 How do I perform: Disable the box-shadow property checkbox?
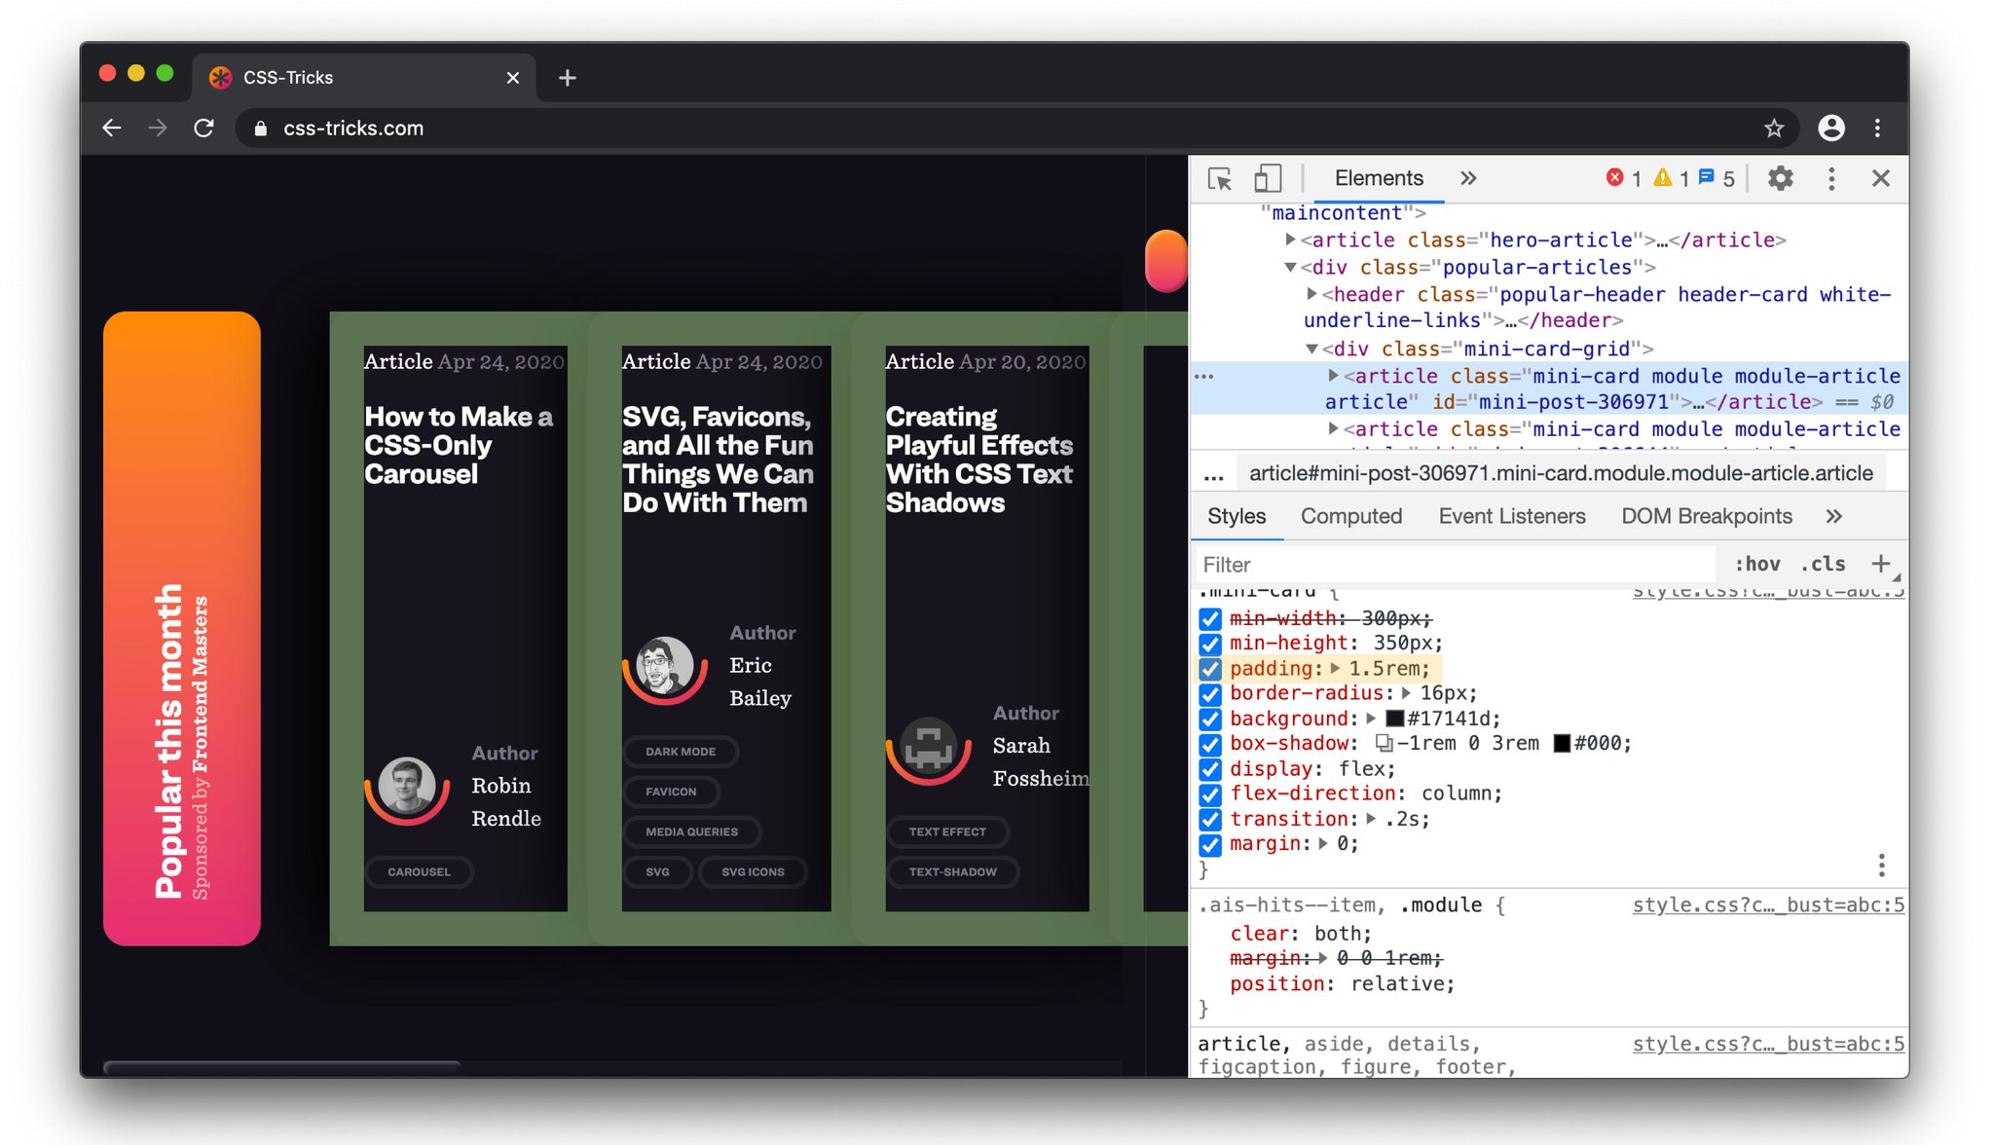1210,744
